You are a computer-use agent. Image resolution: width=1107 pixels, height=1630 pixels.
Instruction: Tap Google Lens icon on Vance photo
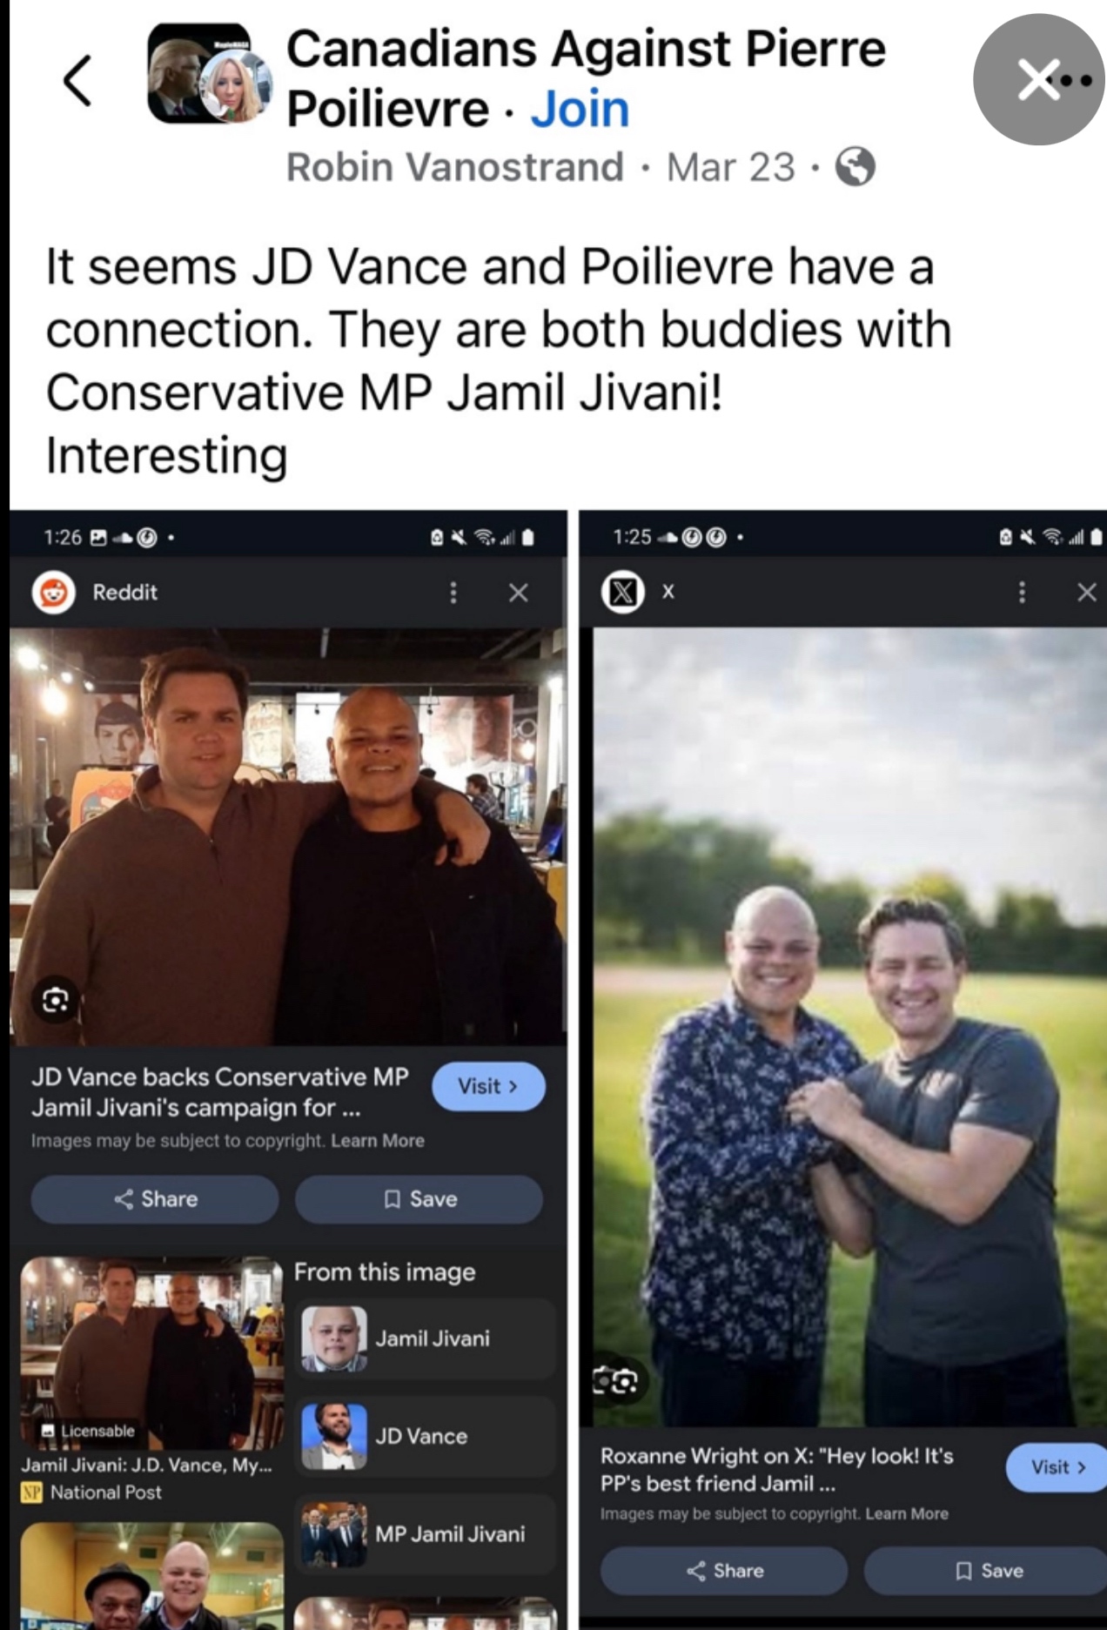click(x=56, y=1000)
